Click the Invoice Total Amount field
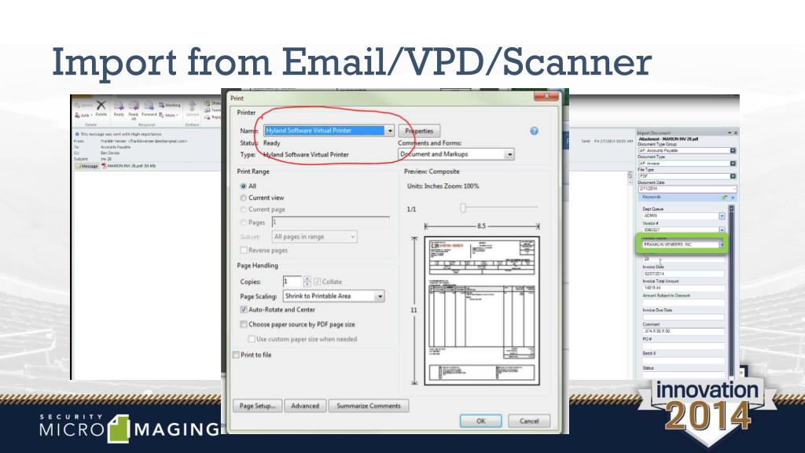 click(x=683, y=288)
